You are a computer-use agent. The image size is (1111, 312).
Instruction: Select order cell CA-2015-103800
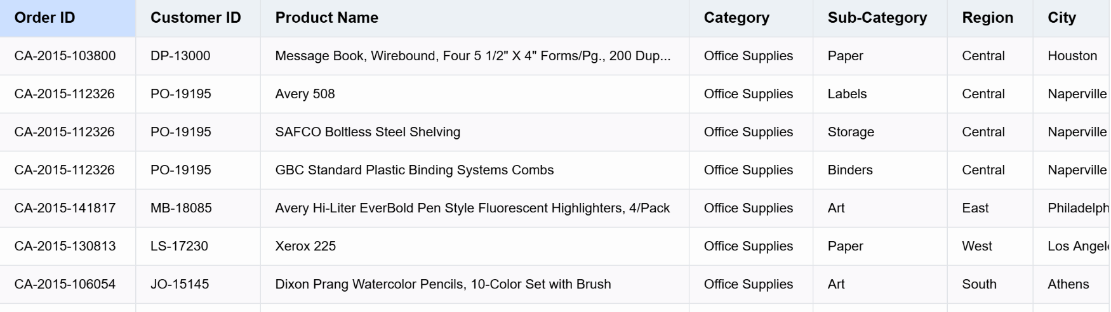[65, 56]
